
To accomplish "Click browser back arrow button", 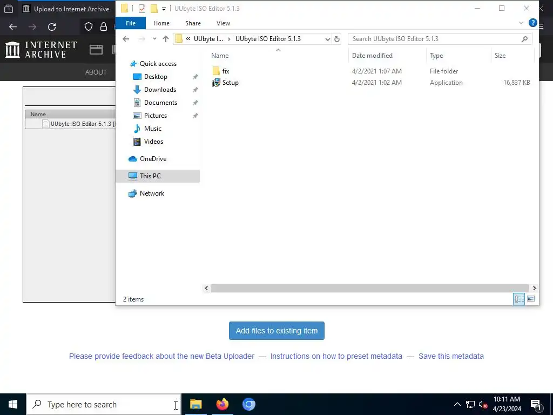I will click(x=13, y=27).
